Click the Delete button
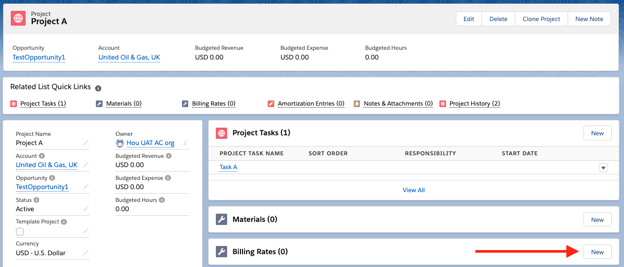 [x=498, y=18]
